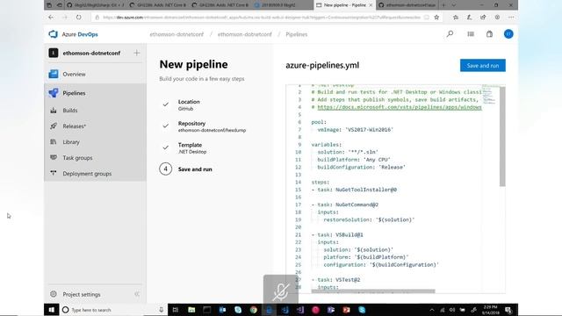Click the add notes pen icon in browser
Screen dimensions: 562x316
(x=469, y=18)
